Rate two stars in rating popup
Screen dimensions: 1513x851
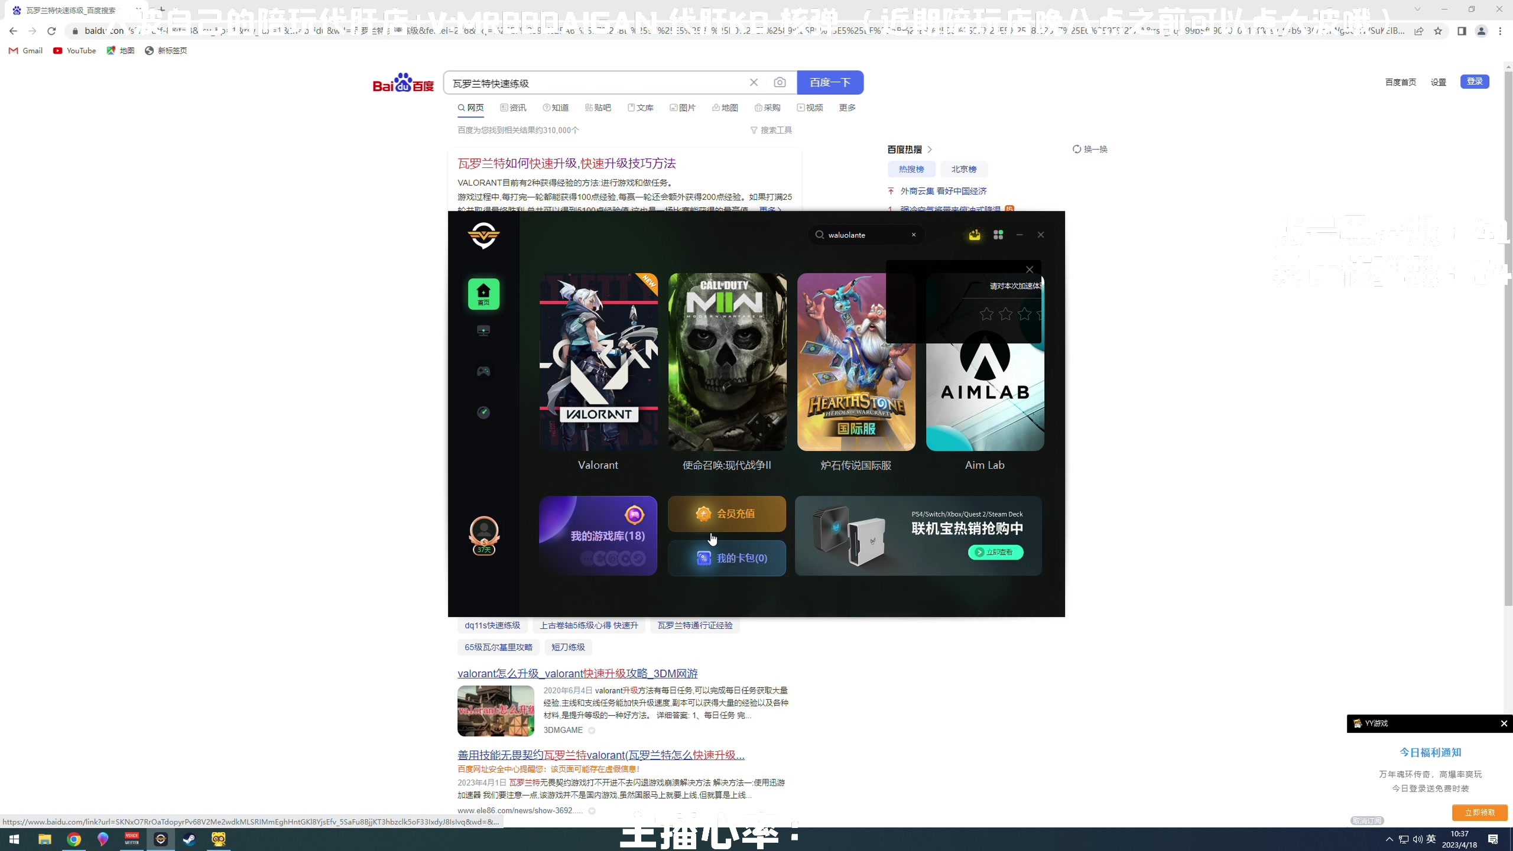pos(1005,314)
